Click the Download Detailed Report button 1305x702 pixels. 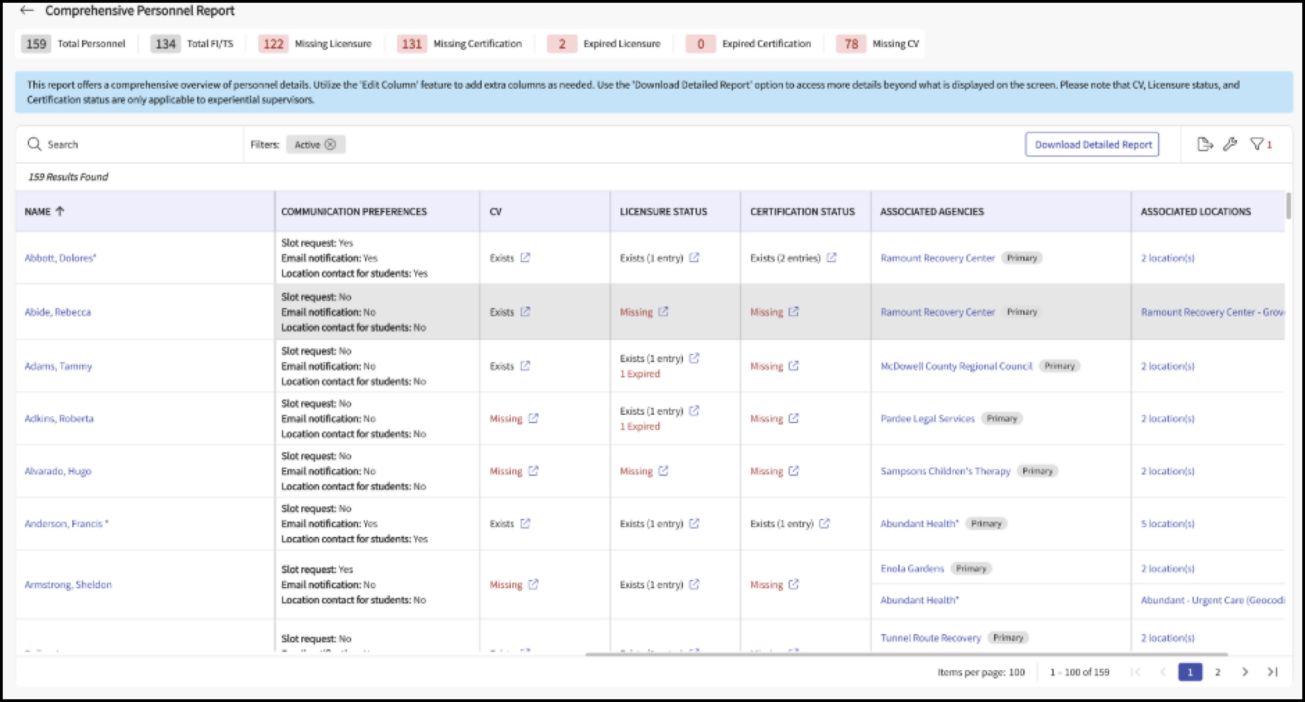(1092, 144)
